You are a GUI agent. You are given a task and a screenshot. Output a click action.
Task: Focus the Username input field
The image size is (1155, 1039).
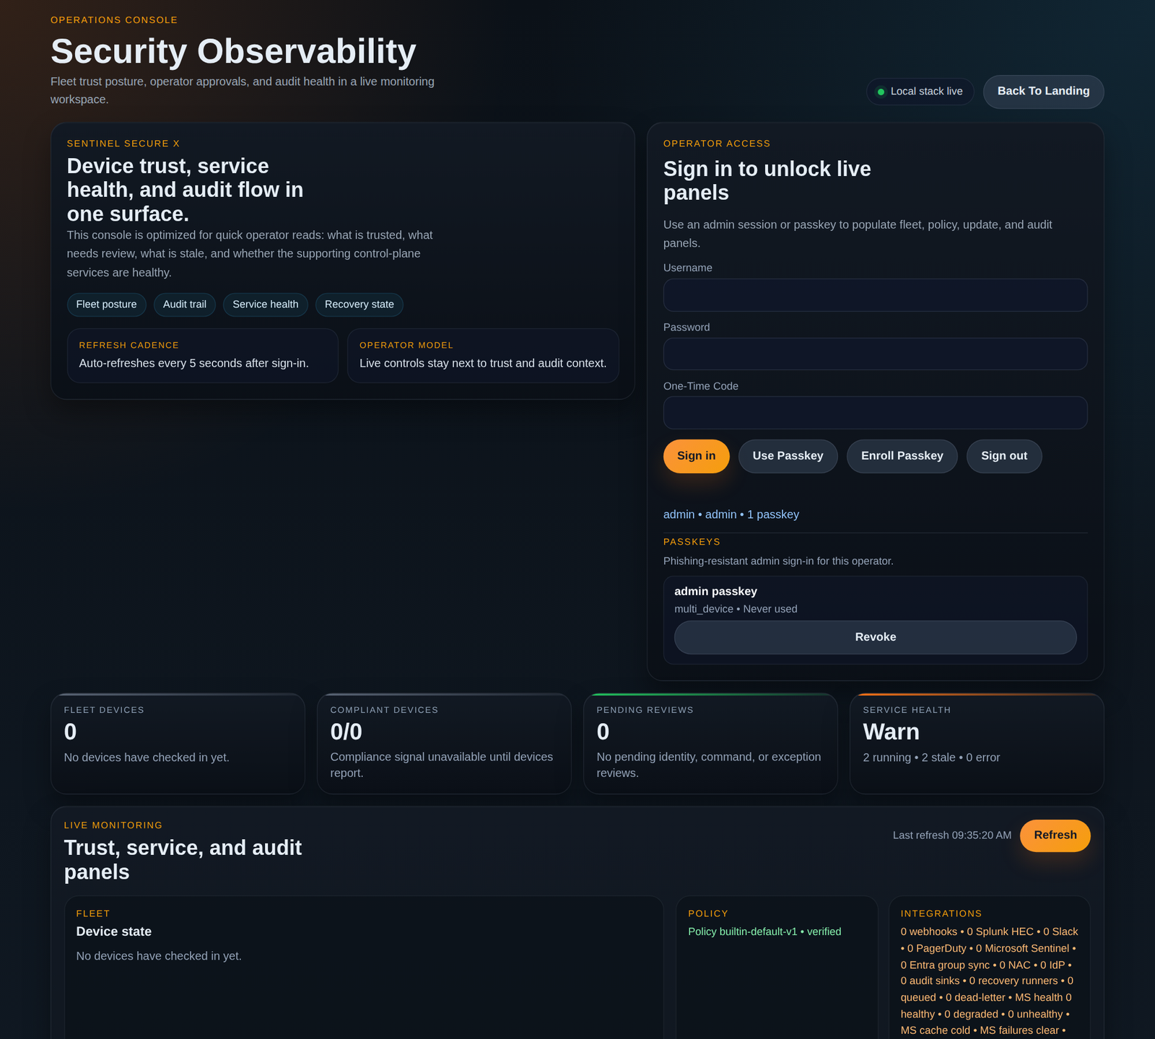tap(875, 295)
